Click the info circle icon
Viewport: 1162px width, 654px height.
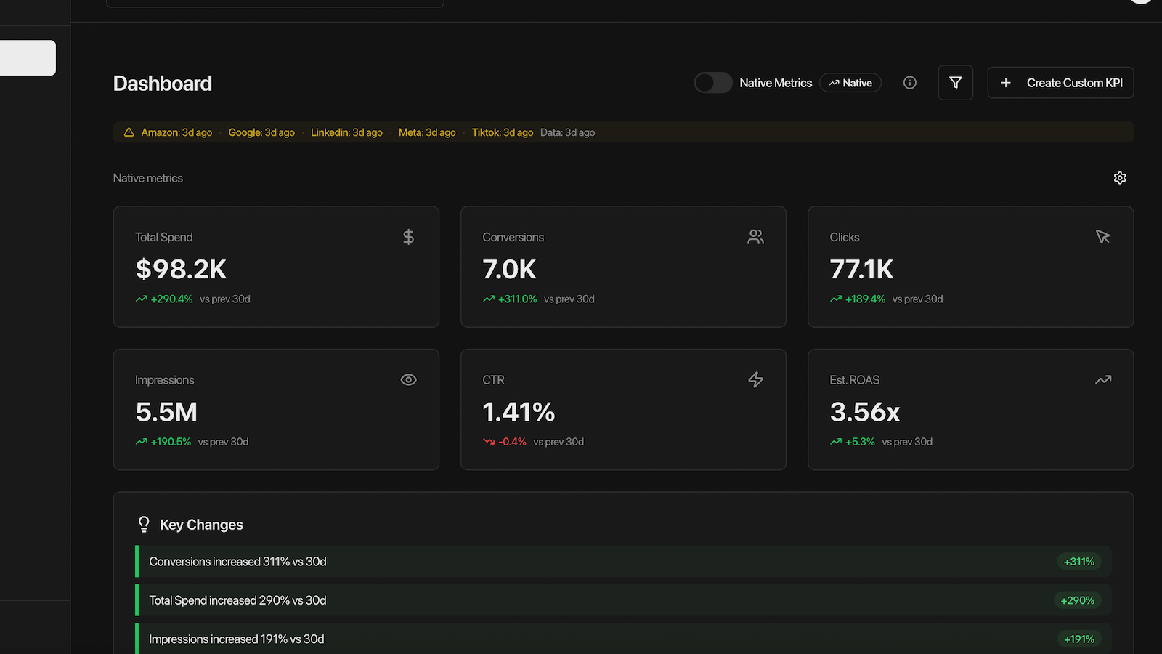click(x=910, y=83)
